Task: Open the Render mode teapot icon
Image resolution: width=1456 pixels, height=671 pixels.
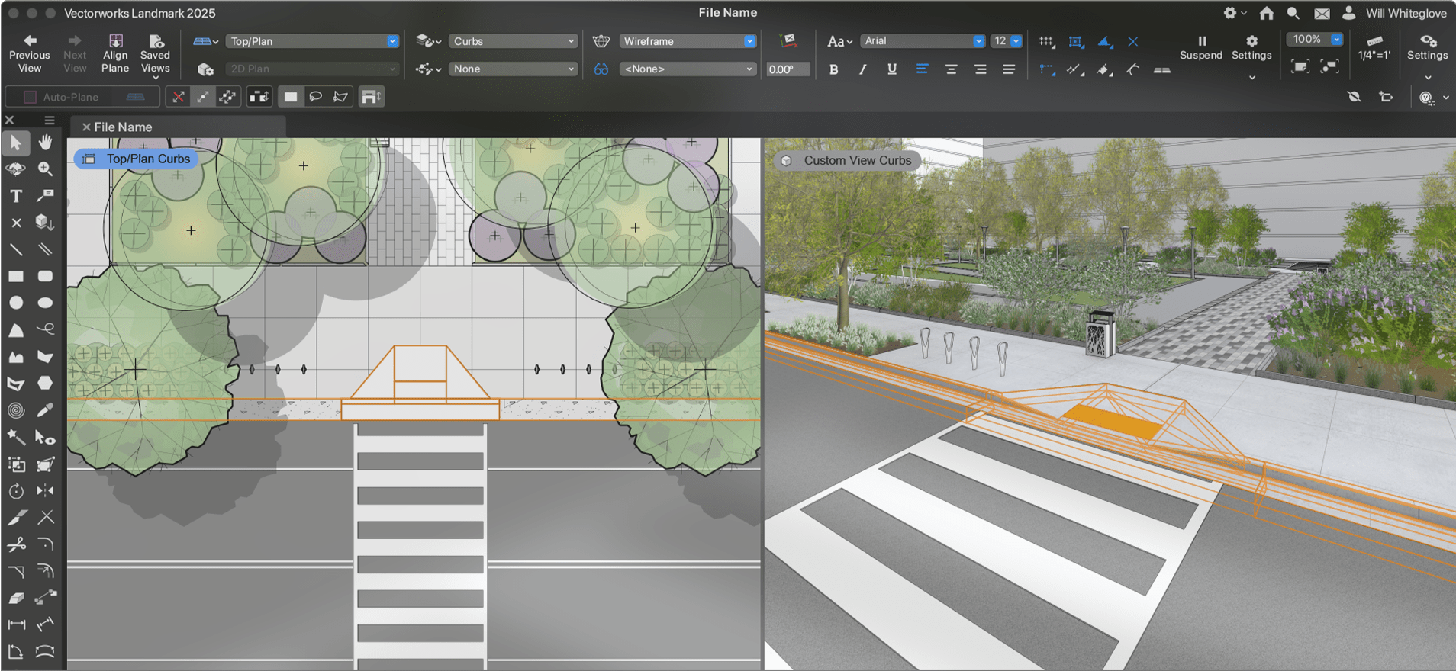Action: coord(601,41)
